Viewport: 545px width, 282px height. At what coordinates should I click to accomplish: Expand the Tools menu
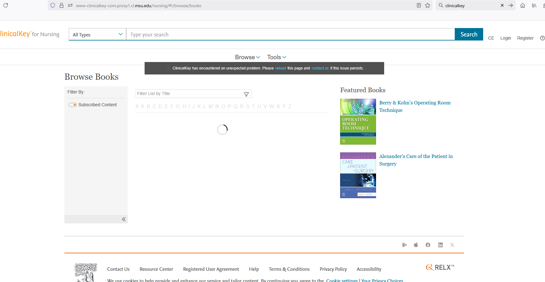(x=277, y=57)
